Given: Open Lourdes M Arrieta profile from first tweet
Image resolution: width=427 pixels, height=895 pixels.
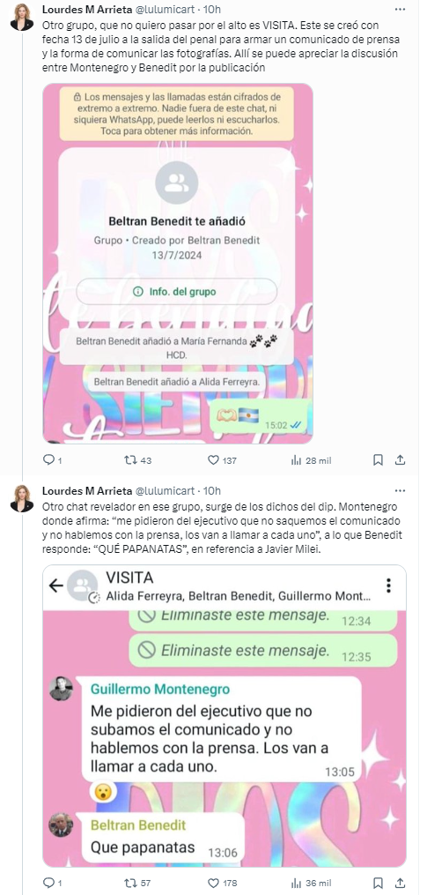Looking at the screenshot, I should point(86,9).
